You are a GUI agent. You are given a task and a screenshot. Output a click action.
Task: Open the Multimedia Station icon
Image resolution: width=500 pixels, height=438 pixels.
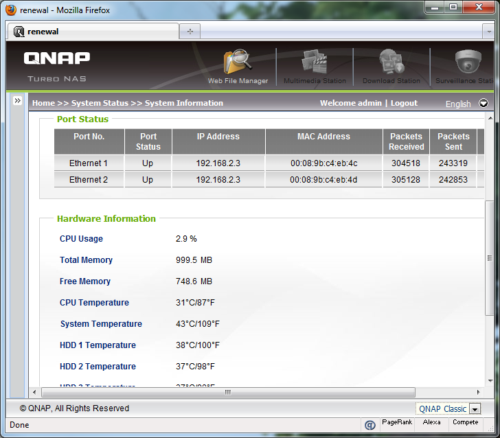315,63
